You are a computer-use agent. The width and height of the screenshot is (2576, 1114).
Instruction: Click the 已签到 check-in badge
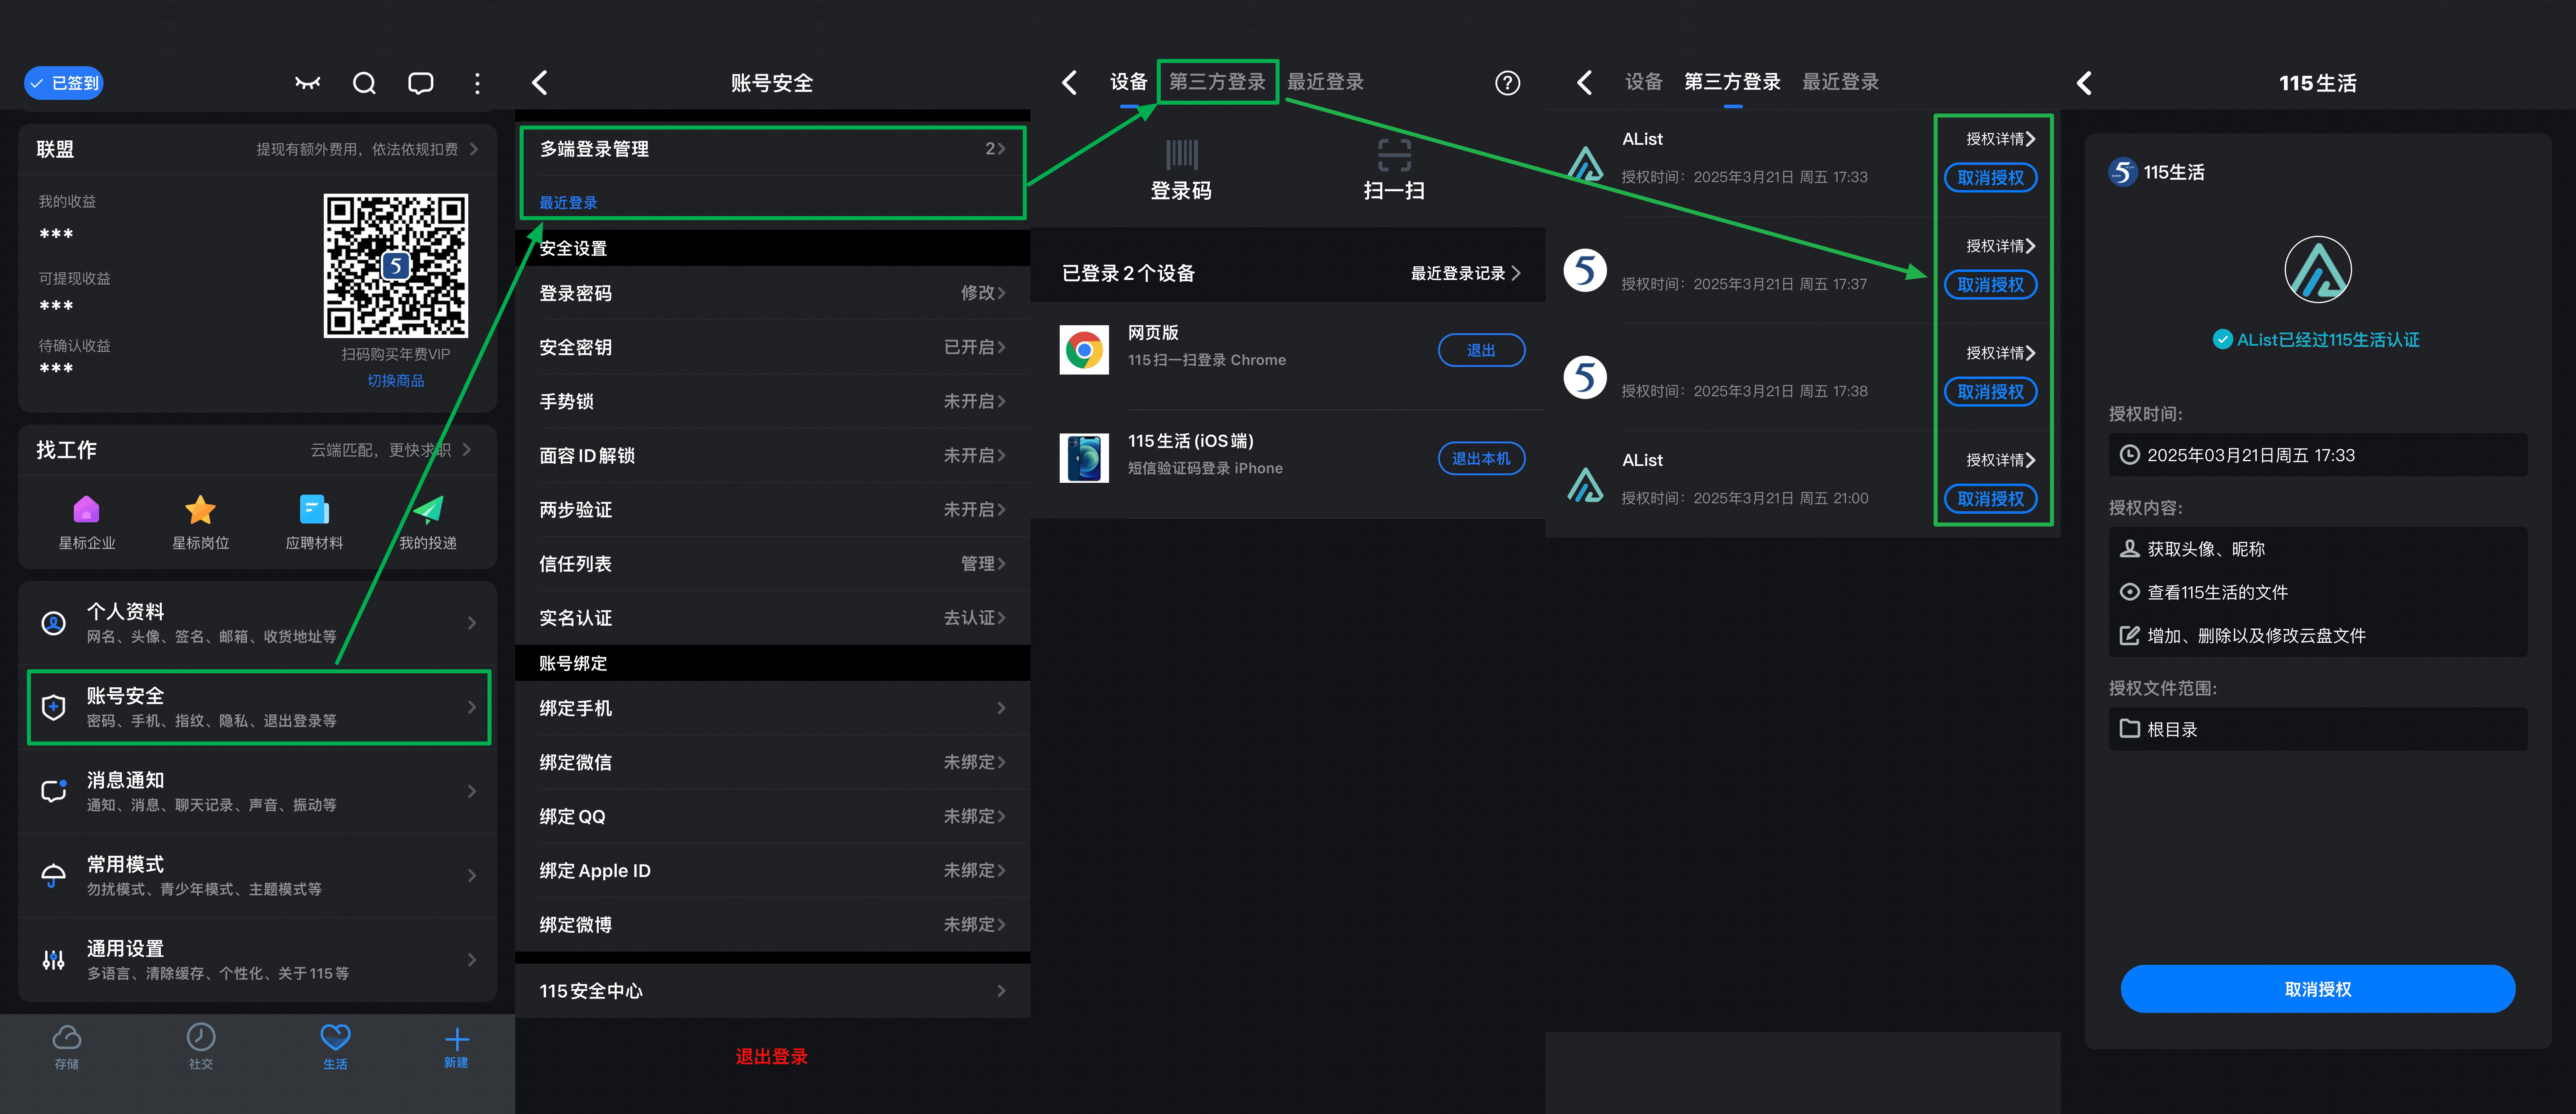click(64, 83)
